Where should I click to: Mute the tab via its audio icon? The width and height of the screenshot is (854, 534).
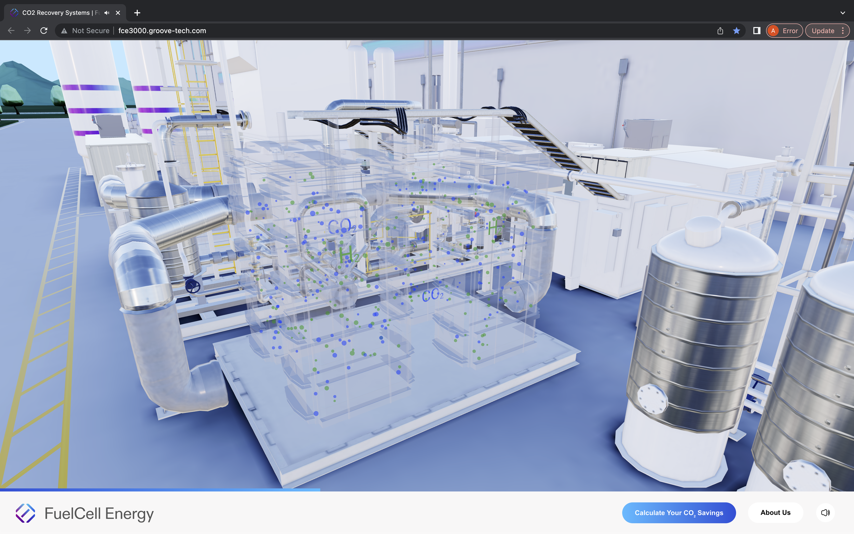[107, 13]
